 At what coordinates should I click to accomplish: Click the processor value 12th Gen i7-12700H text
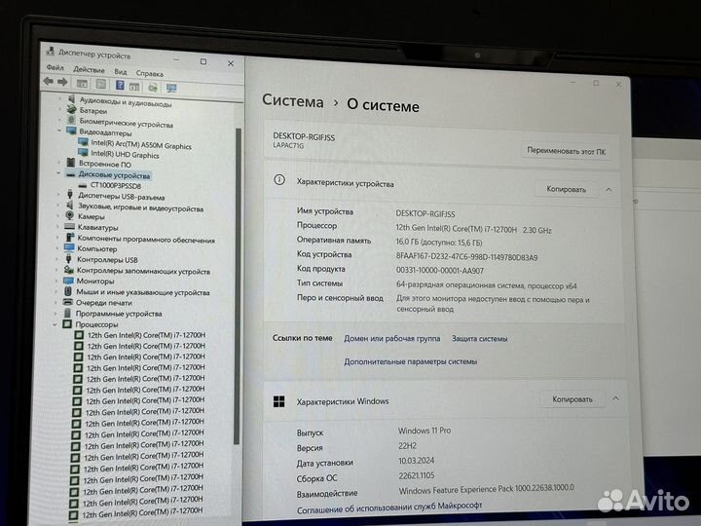473,229
